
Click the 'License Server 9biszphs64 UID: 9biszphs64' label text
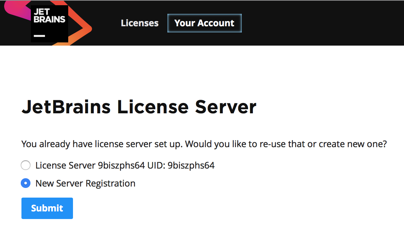(x=125, y=165)
